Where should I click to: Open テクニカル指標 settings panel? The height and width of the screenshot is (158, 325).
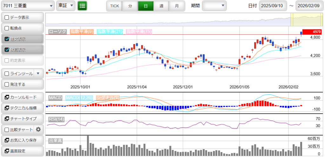coord(22,108)
